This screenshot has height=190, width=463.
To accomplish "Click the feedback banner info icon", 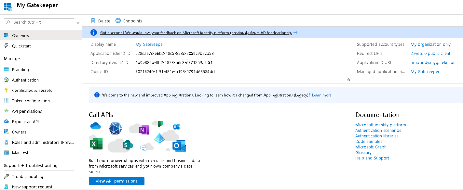I will tap(94, 32).
